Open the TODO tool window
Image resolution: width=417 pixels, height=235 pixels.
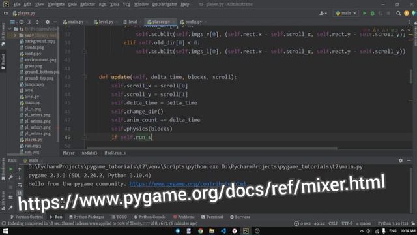(x=119, y=217)
